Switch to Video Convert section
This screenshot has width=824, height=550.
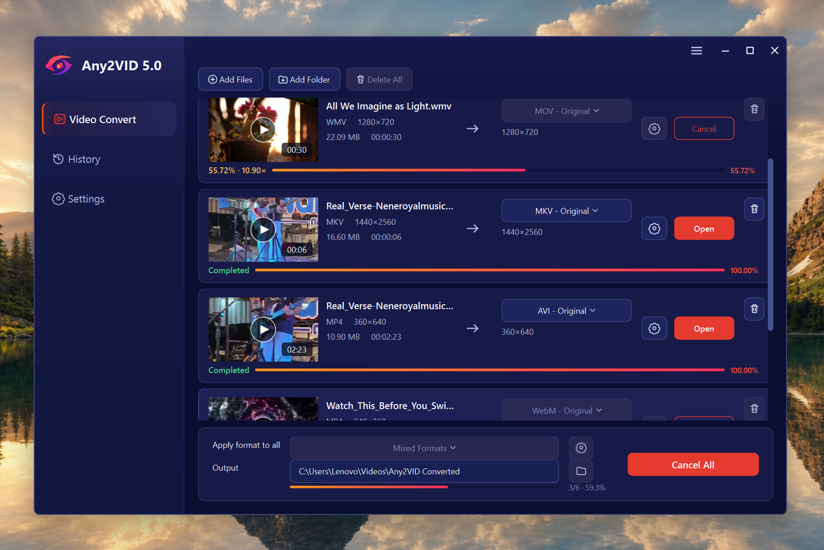point(109,119)
